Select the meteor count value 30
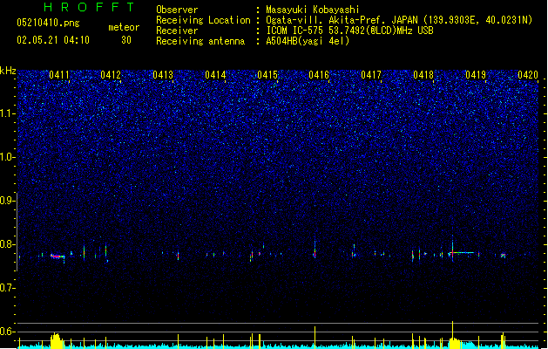 click(126, 40)
